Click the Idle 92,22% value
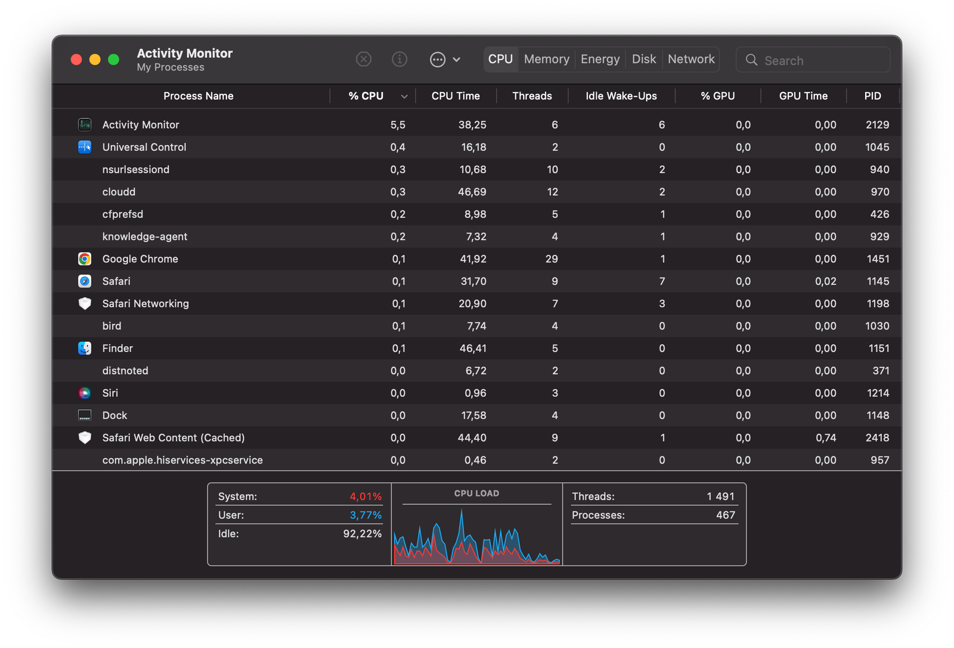 click(363, 534)
